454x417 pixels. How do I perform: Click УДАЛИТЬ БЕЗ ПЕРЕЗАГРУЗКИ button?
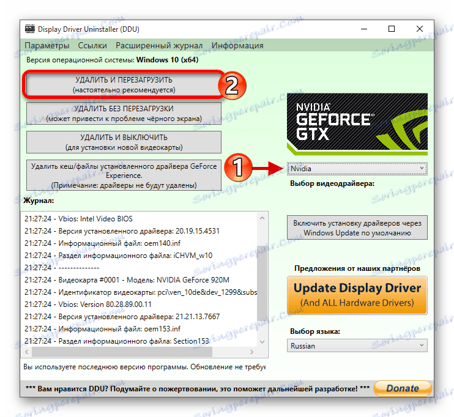[x=124, y=114]
